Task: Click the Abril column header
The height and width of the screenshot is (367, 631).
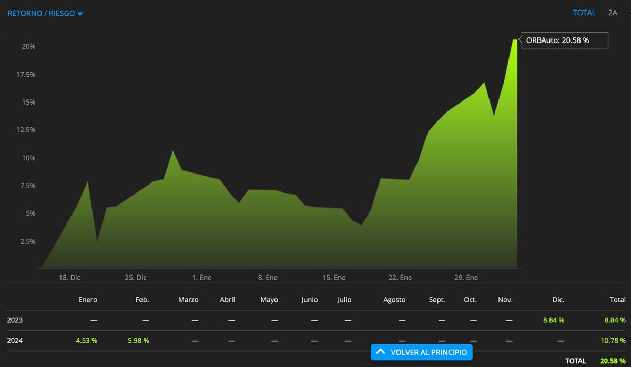Action: coord(227,300)
